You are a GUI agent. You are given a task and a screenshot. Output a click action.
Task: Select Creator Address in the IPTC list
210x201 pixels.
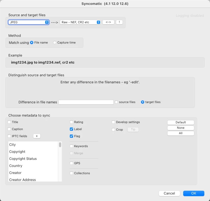pyautogui.click(x=33, y=179)
